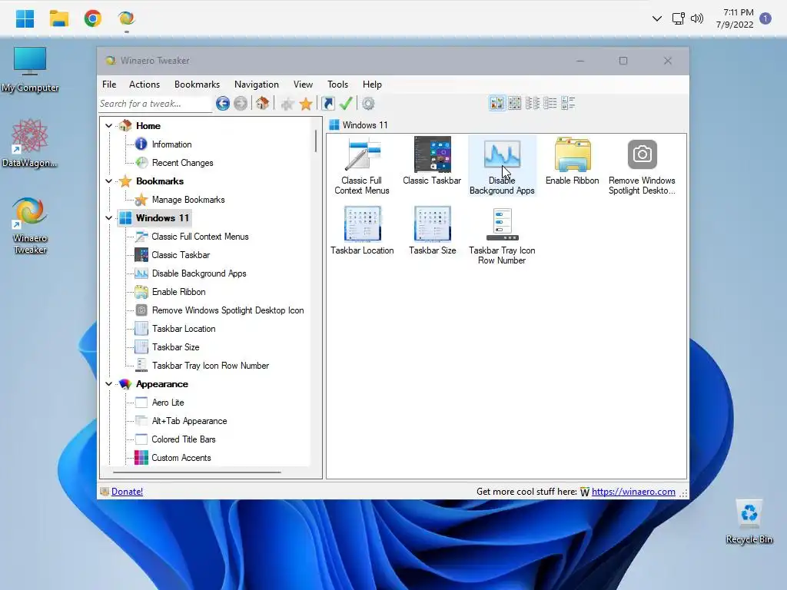Image resolution: width=787 pixels, height=590 pixels.
Task: Select Information in the tree
Action: point(171,144)
